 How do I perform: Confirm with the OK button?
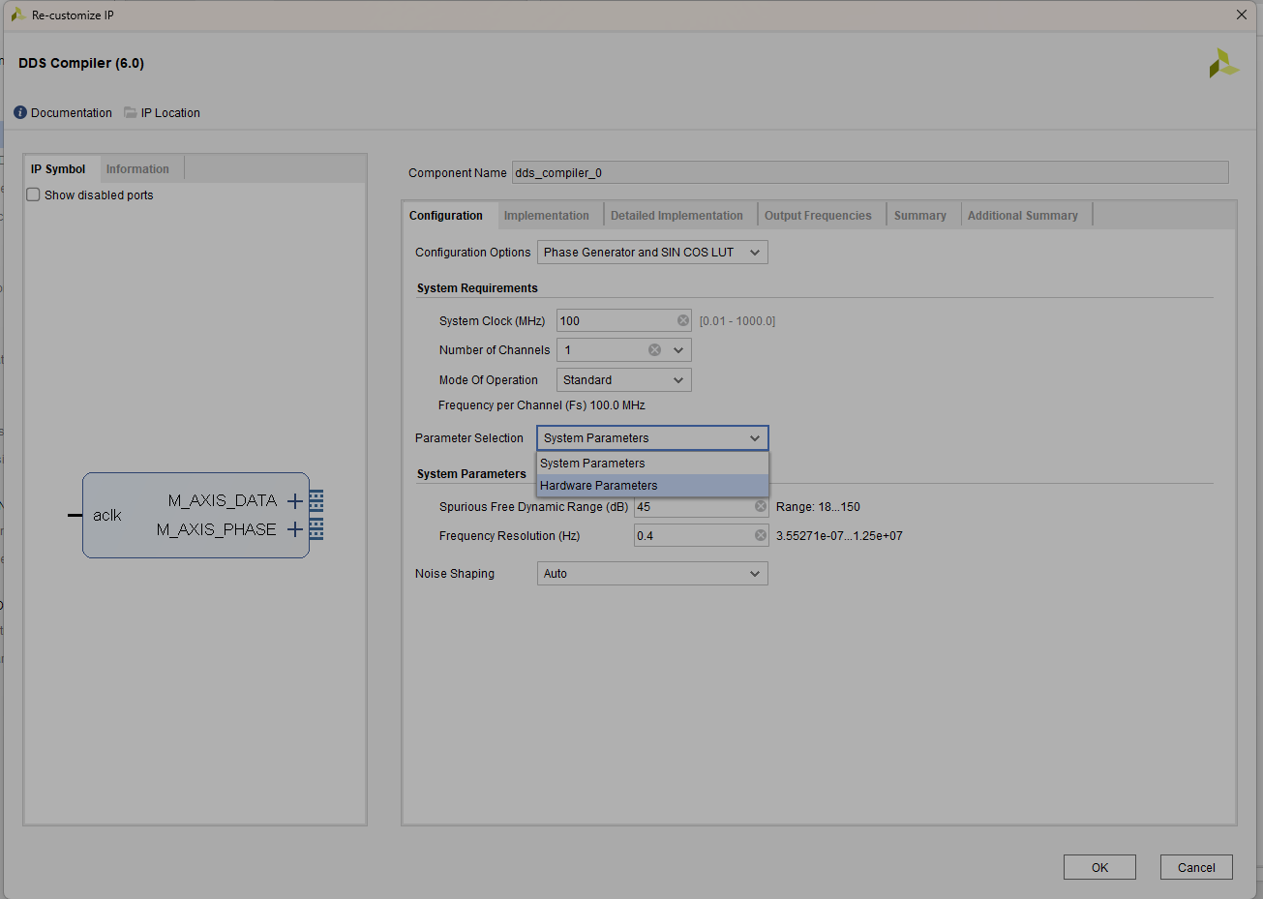1099,867
